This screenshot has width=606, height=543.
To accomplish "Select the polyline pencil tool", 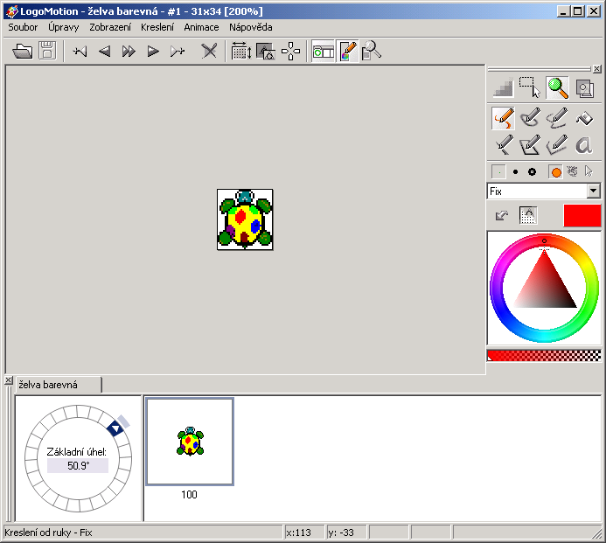I will 557,145.
